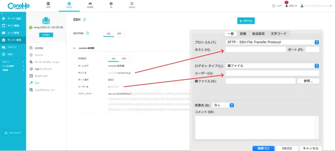Open the 背景色 color selector
This screenshot has height=151, width=335.
coord(223,105)
